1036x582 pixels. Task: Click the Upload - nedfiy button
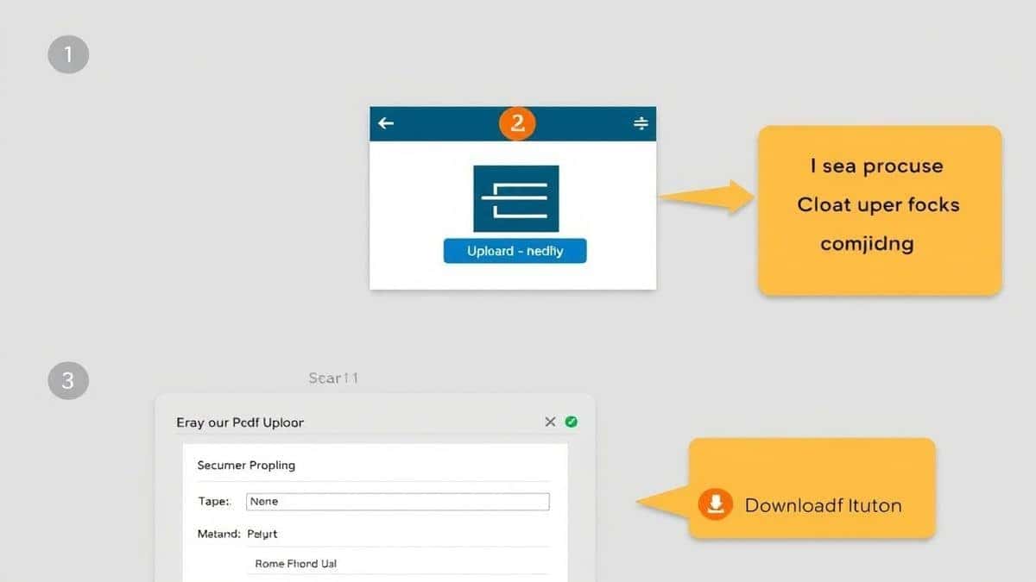[515, 251]
